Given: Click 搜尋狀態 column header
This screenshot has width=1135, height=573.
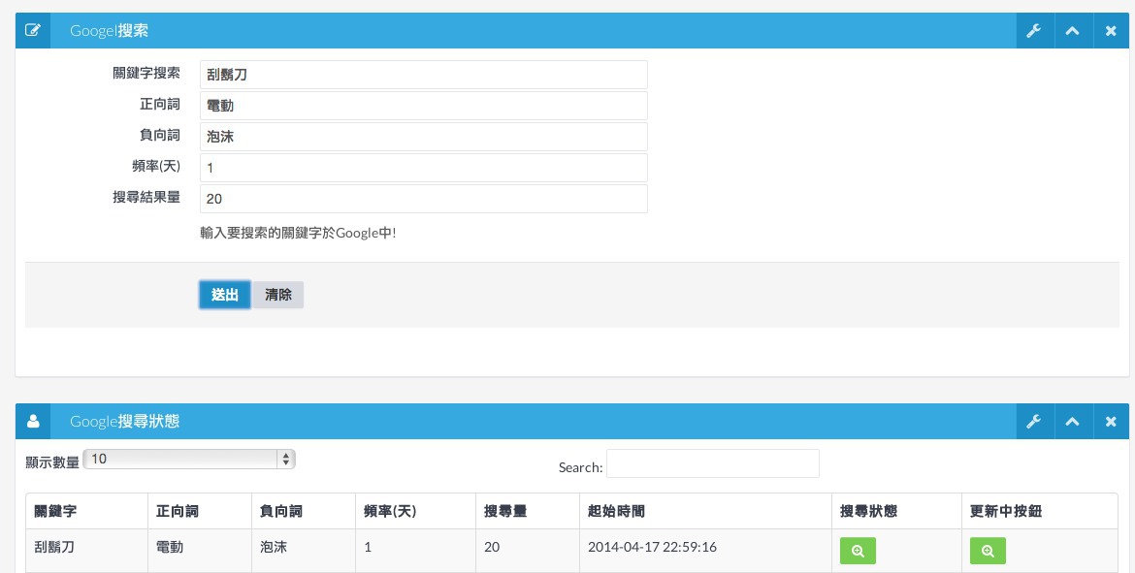Looking at the screenshot, I should click(x=897, y=511).
